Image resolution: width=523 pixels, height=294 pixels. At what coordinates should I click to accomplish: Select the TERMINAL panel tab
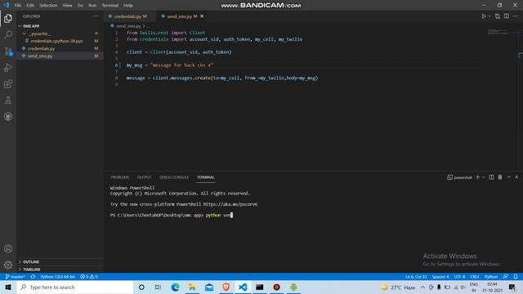(205, 177)
